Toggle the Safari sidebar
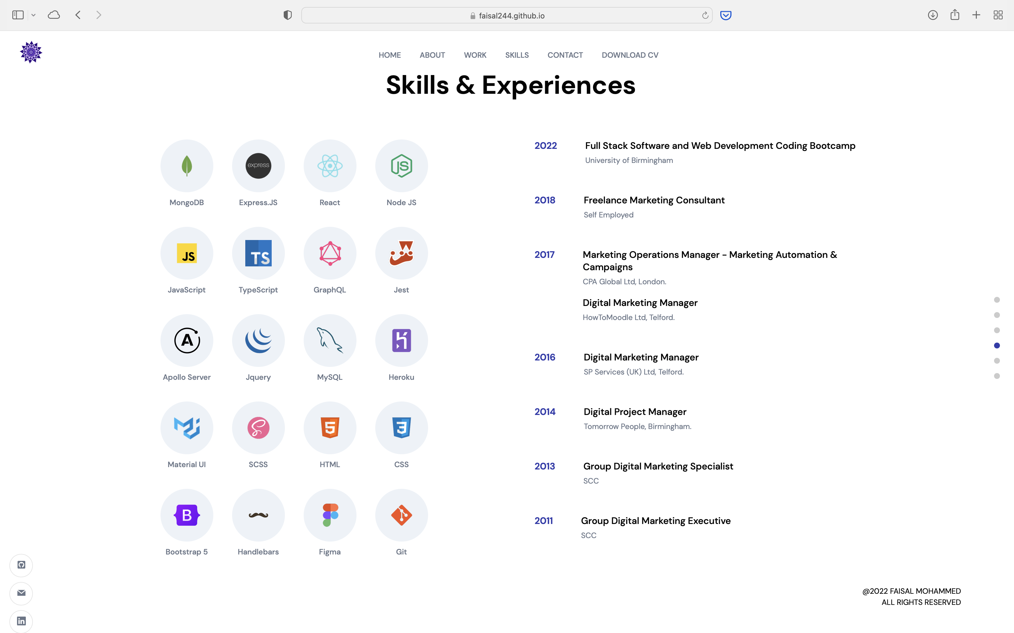Viewport: 1014px width, 633px height. [17, 15]
